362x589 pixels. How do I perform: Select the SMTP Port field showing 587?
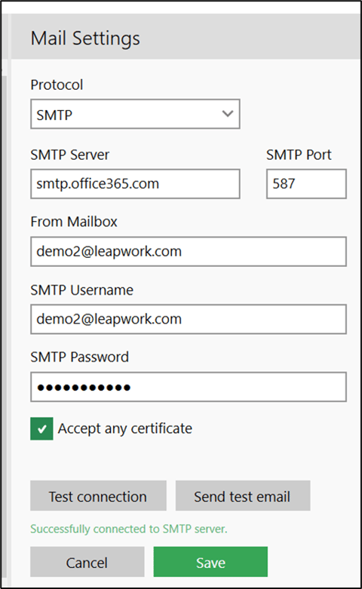[306, 184]
